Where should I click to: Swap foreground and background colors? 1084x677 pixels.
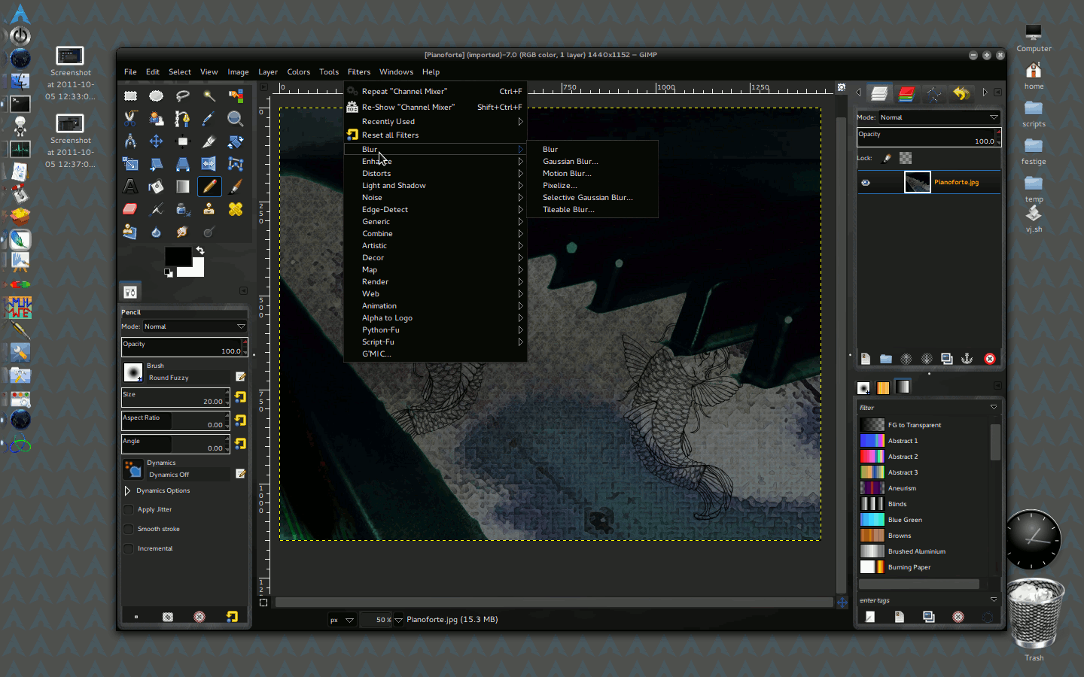pos(200,250)
